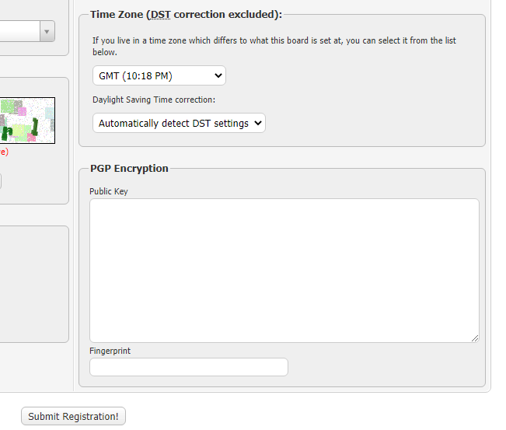This screenshot has height=430, width=506.
Task: Click the partially visible input below the captcha
Action: 1,181
